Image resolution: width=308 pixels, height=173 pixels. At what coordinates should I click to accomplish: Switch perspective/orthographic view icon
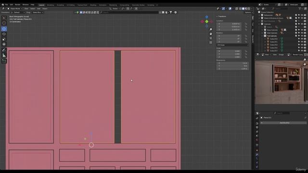click(211, 42)
